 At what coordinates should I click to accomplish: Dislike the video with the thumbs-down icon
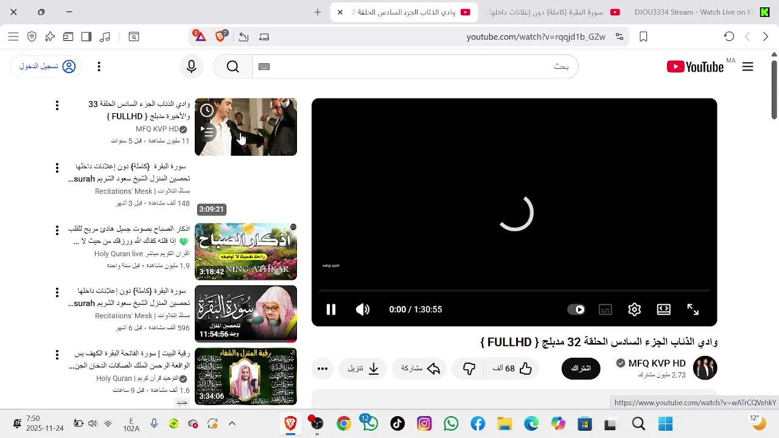[469, 369]
